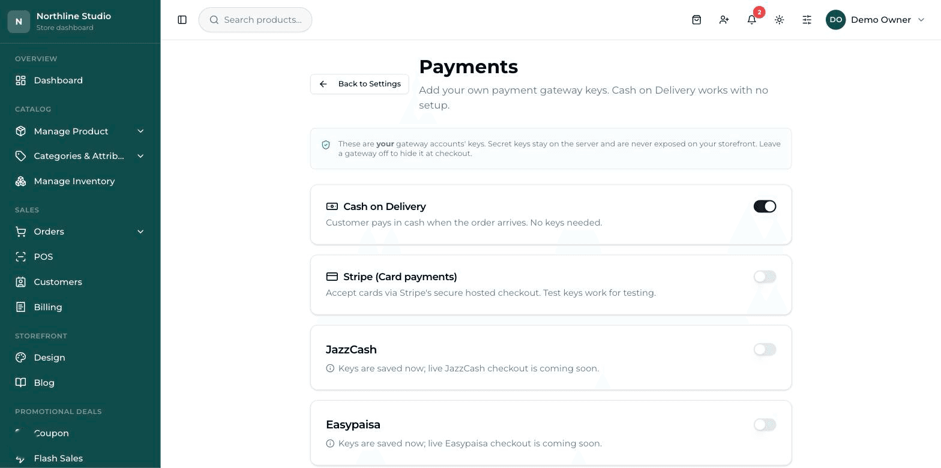This screenshot has width=941, height=468.
Task: Go to Manage Inventory
Action: click(80, 181)
